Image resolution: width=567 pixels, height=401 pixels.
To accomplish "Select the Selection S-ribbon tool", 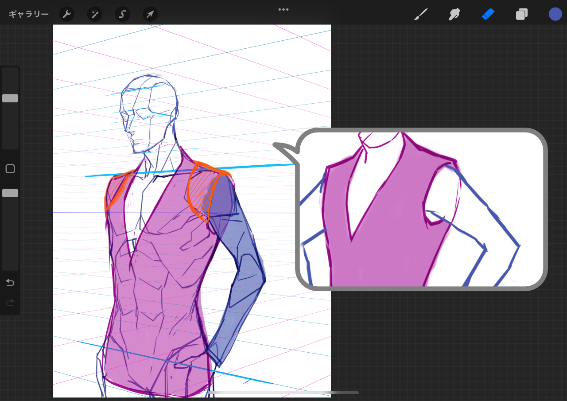I will tap(123, 14).
